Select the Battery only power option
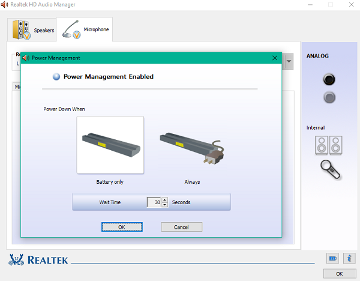Viewport: 360px width, 281px height. 110,145
